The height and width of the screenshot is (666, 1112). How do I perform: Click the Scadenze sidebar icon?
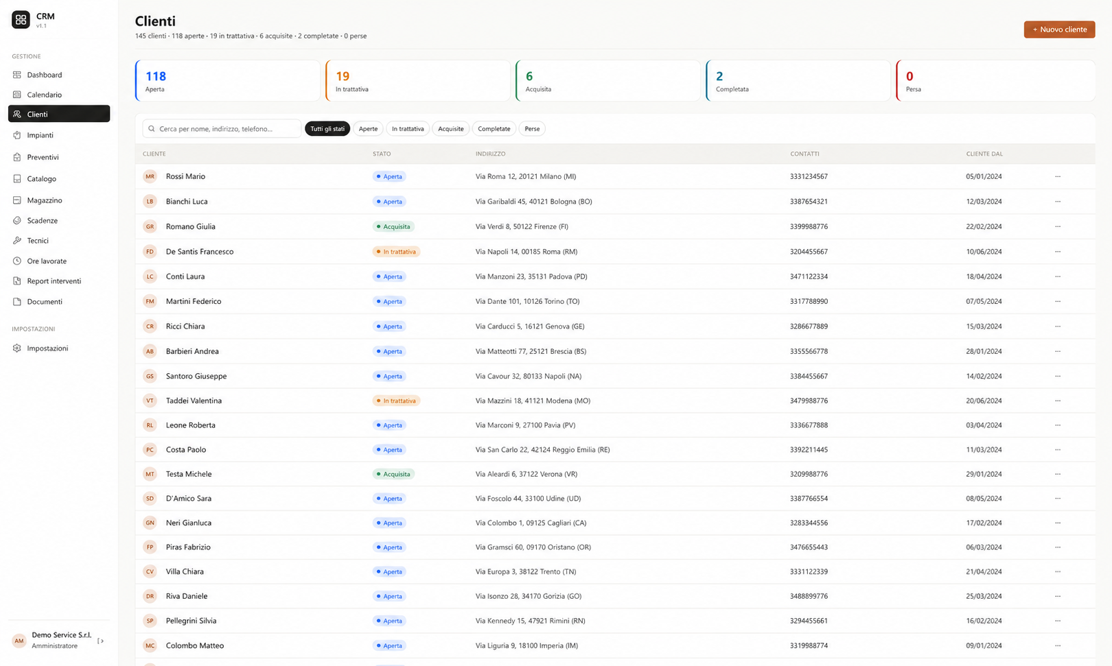[17, 220]
